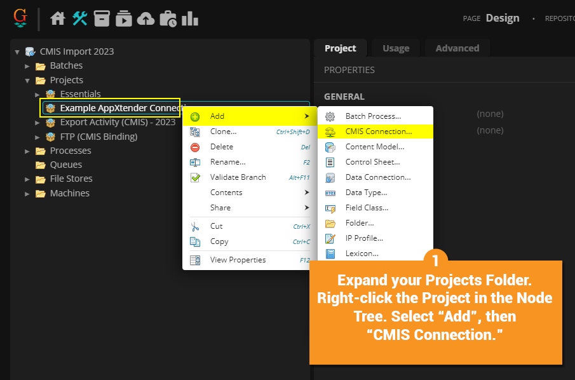The height and width of the screenshot is (380, 575).
Task: Open the briefcase clock icon
Action: (x=168, y=18)
